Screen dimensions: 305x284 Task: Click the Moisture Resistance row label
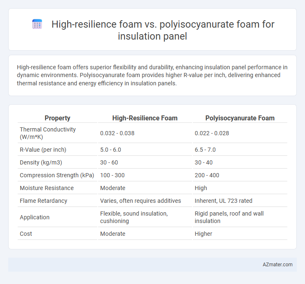click(47, 188)
